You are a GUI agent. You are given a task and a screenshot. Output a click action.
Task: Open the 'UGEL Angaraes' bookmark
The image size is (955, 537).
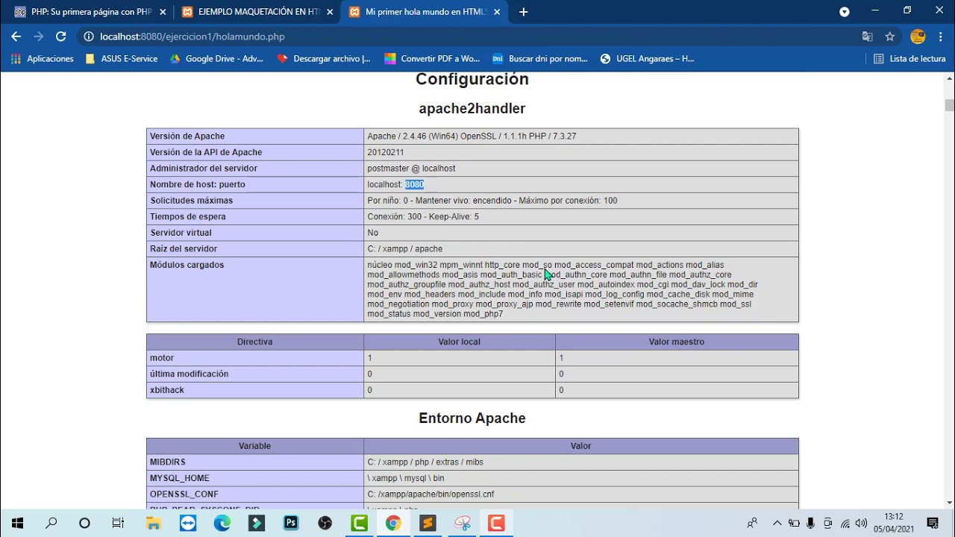pyautogui.click(x=648, y=59)
